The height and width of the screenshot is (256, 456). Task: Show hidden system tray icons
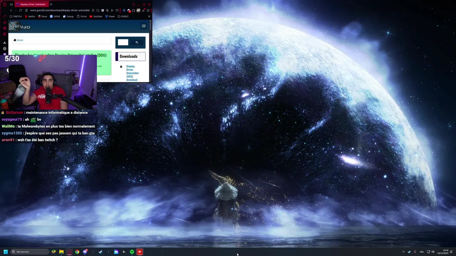[403, 252]
